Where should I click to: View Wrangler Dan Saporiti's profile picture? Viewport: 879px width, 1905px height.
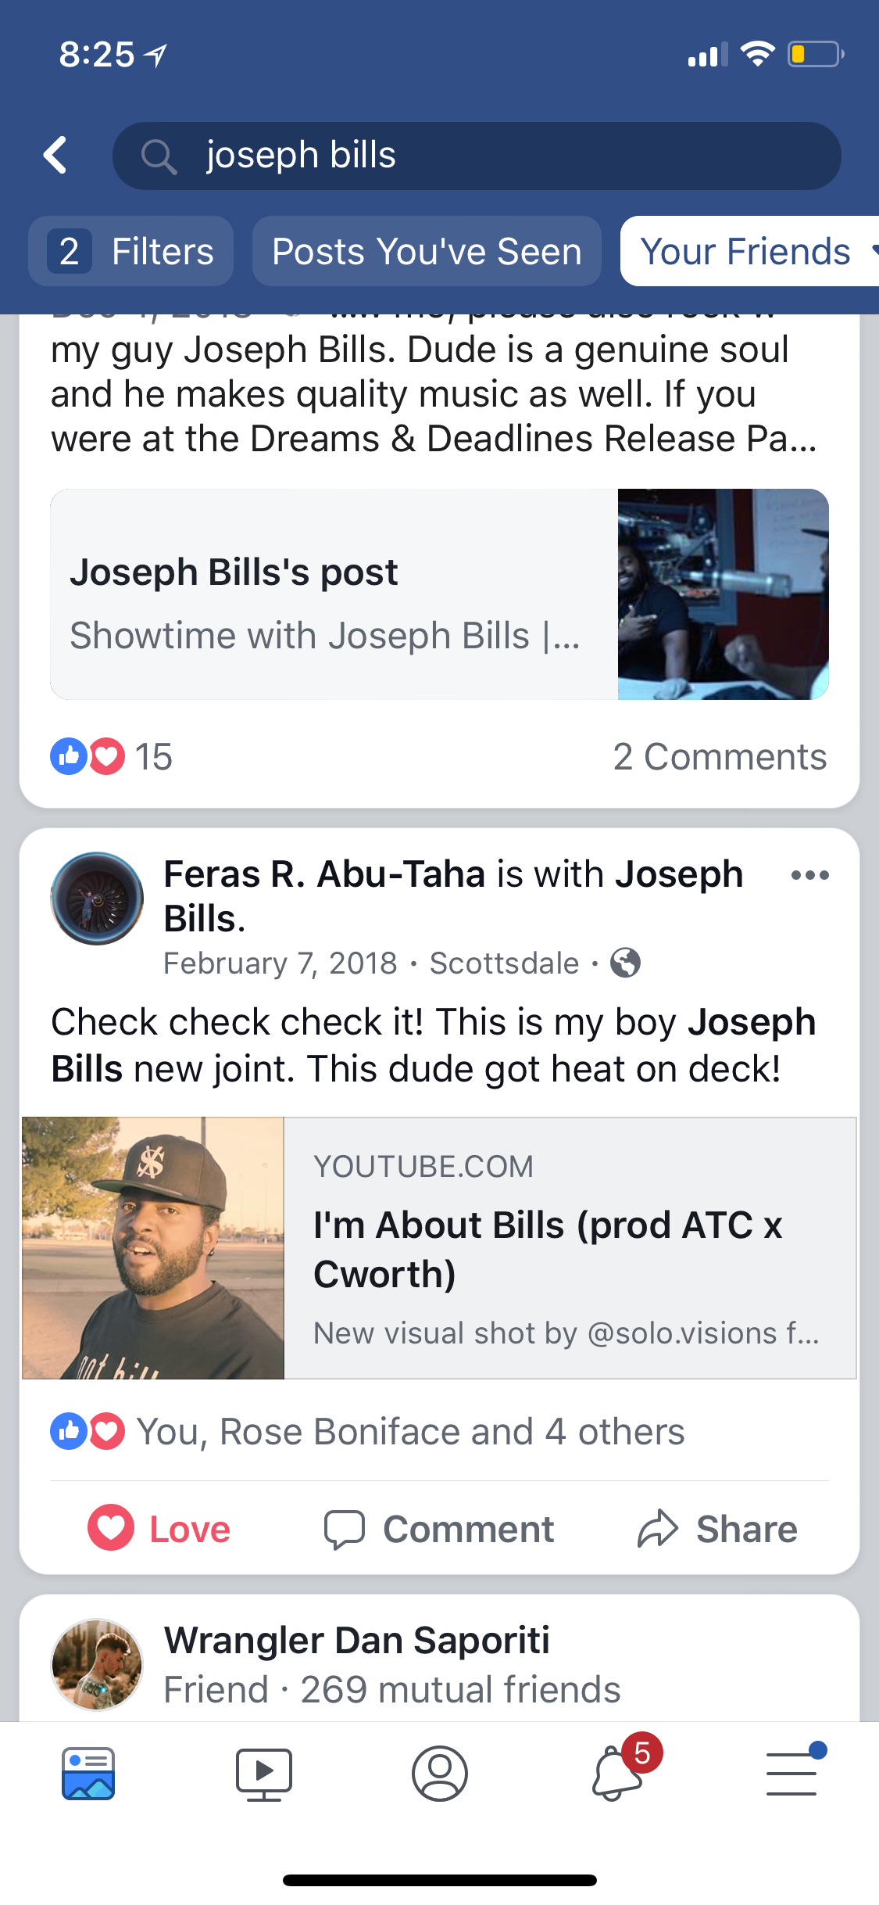click(97, 1664)
